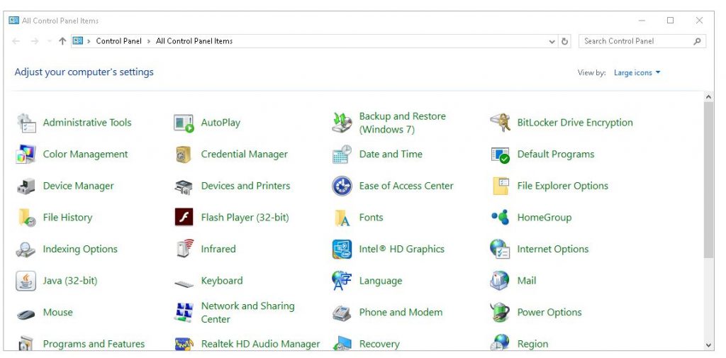Click the Network and Sharing Center icon
Image resolution: width=726 pixels, height=358 pixels.
point(184,313)
